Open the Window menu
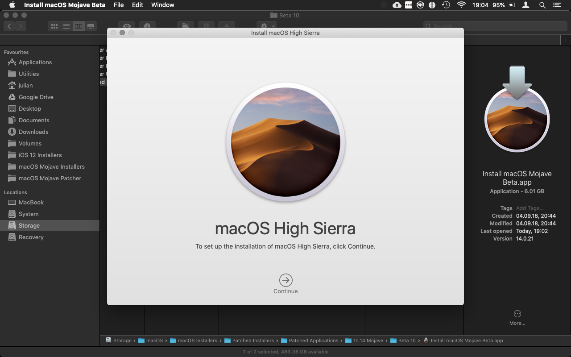The height and width of the screenshot is (357, 571). tap(163, 5)
